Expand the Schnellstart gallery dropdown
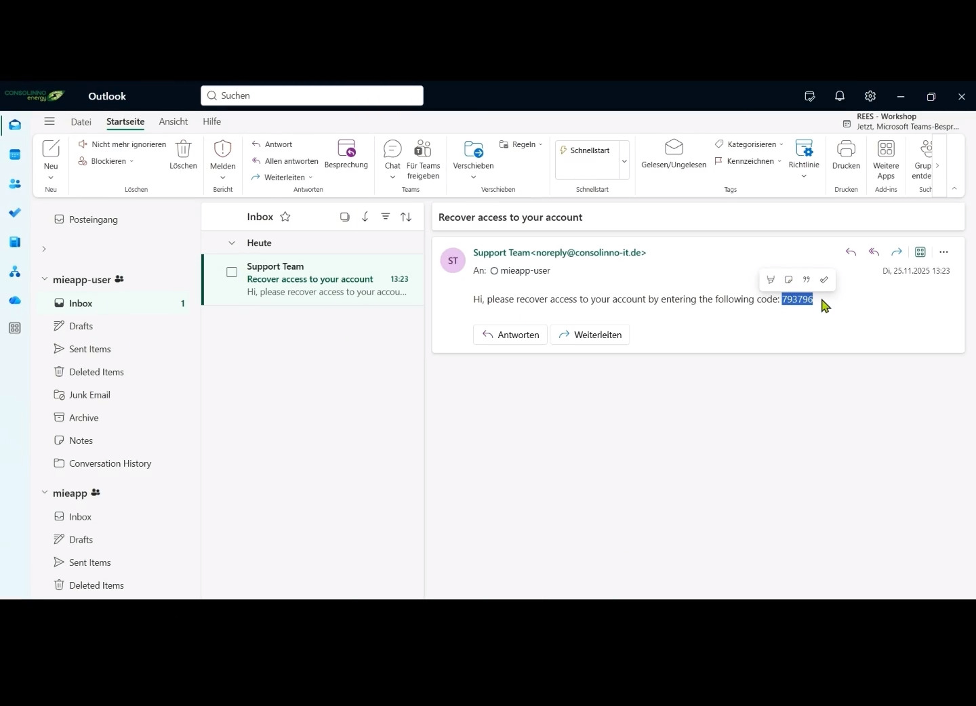The width and height of the screenshot is (976, 706). (624, 161)
